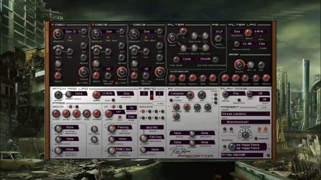Open pre-filter distortion menu showing Smooth

click(x=205, y=59)
